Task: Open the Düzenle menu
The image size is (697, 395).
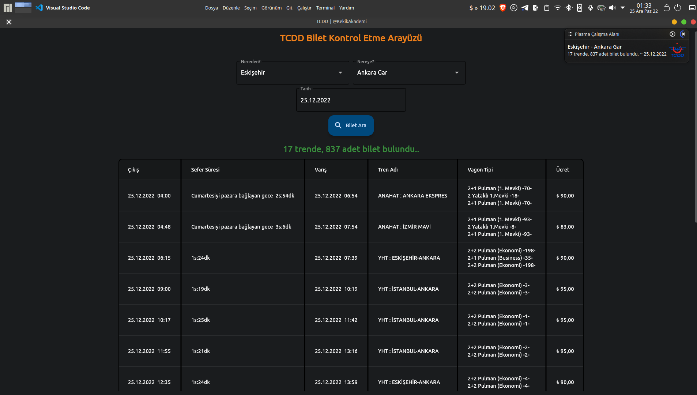Action: pos(231,8)
